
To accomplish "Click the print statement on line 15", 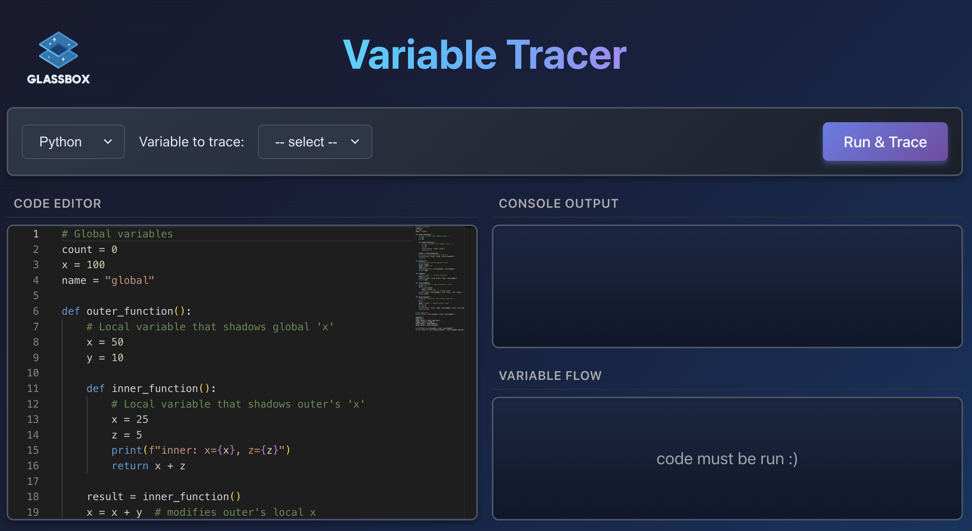I will (201, 450).
